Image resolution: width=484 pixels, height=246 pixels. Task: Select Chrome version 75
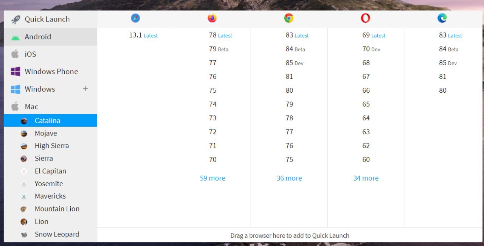pos(289,160)
